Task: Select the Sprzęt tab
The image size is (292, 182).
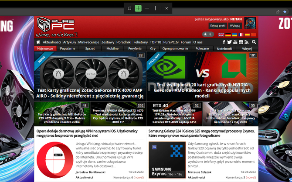Action: pos(90,48)
